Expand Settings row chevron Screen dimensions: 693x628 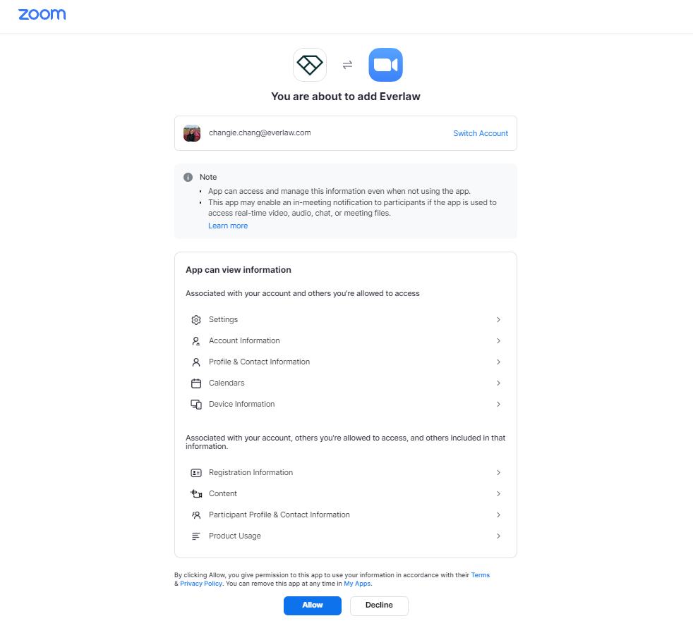click(x=498, y=319)
